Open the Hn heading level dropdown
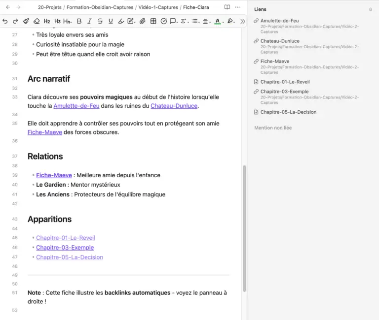 (x=67, y=21)
